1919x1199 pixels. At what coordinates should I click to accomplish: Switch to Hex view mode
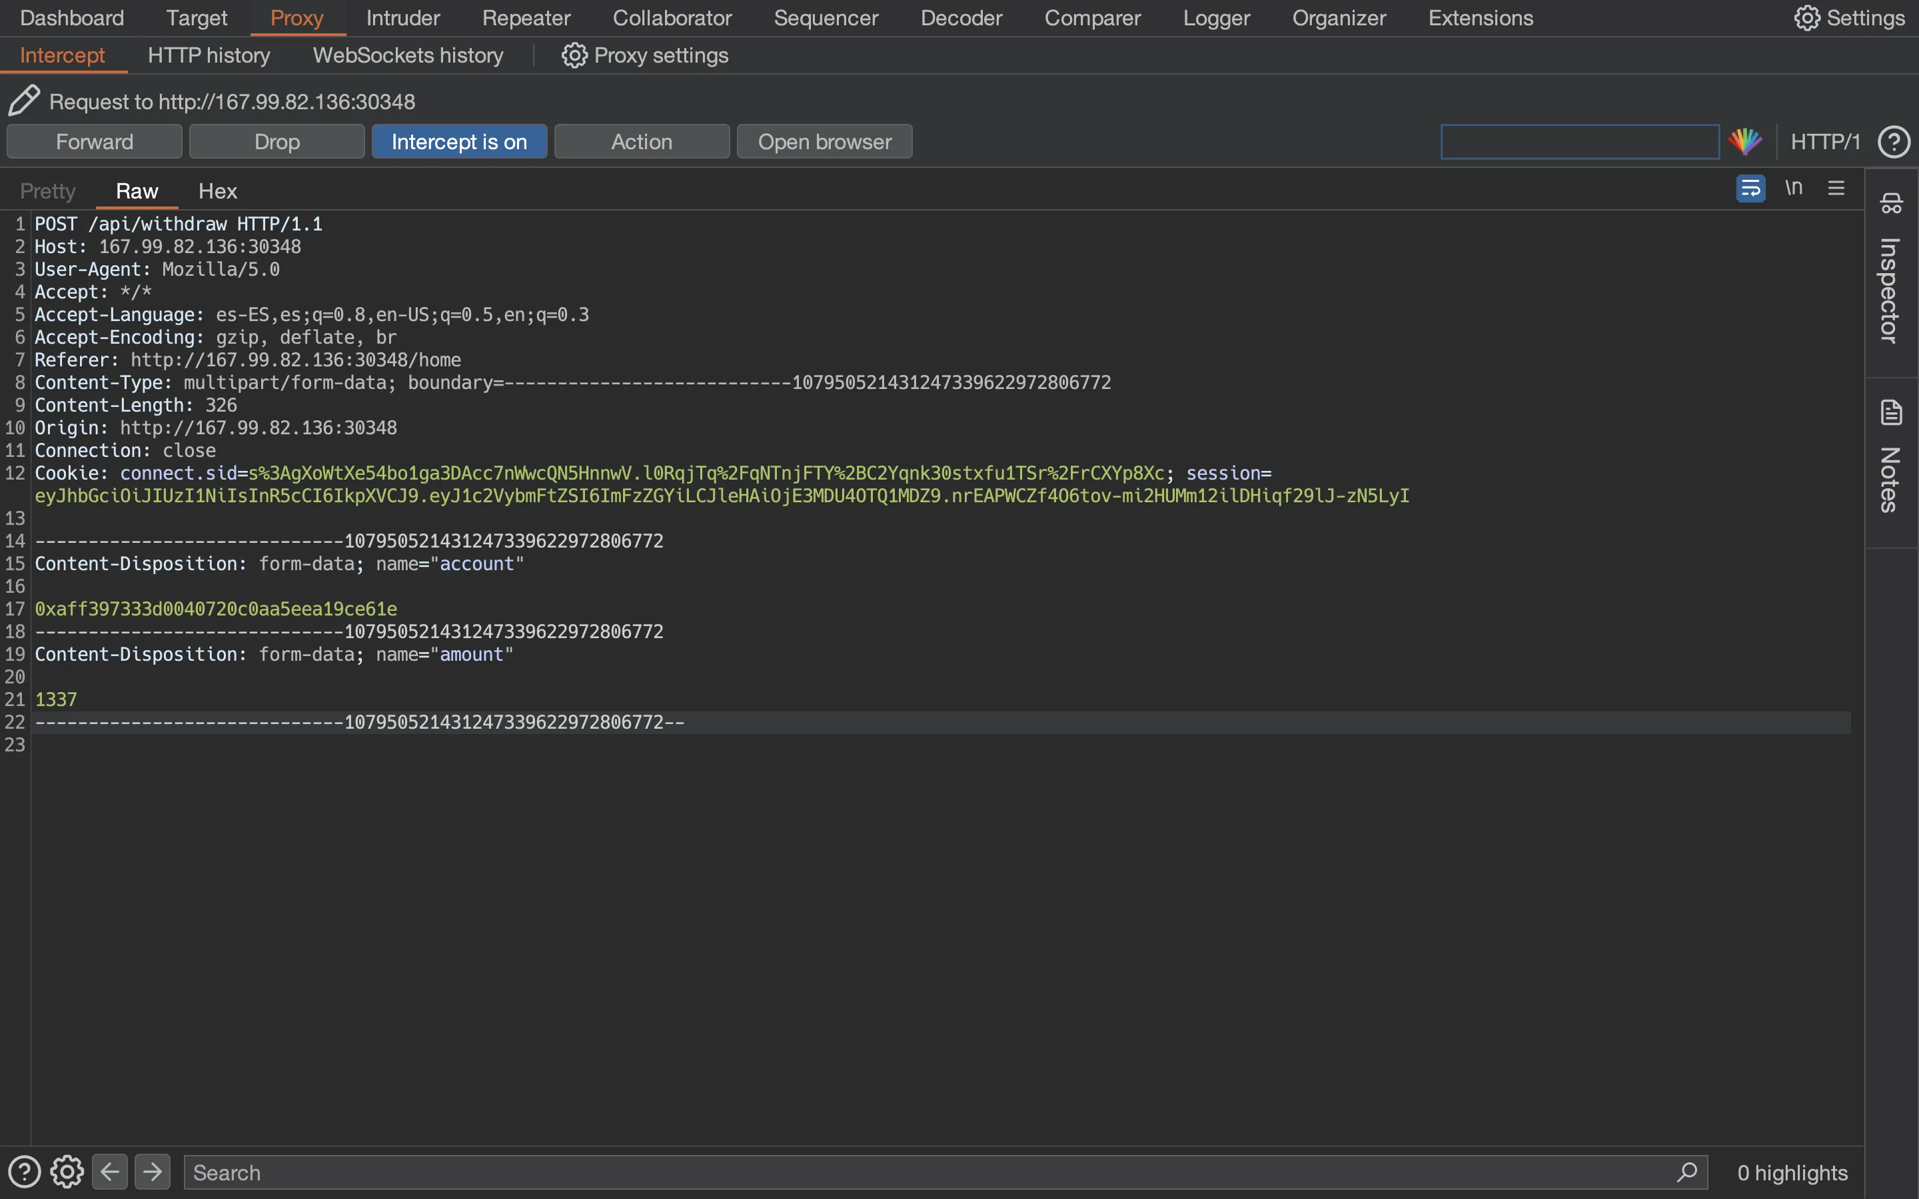click(x=217, y=191)
